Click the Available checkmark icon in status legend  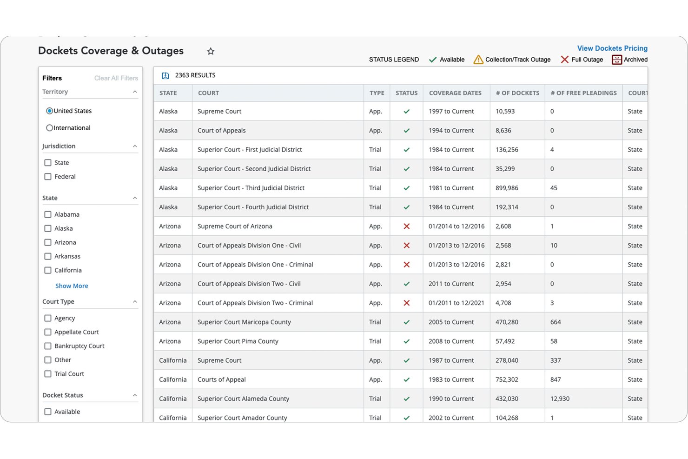click(432, 60)
